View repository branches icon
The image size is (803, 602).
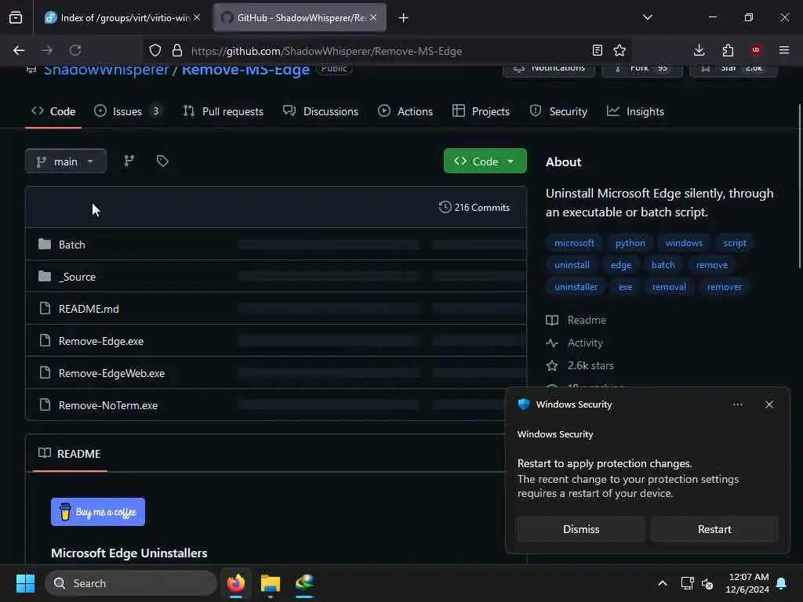(129, 161)
